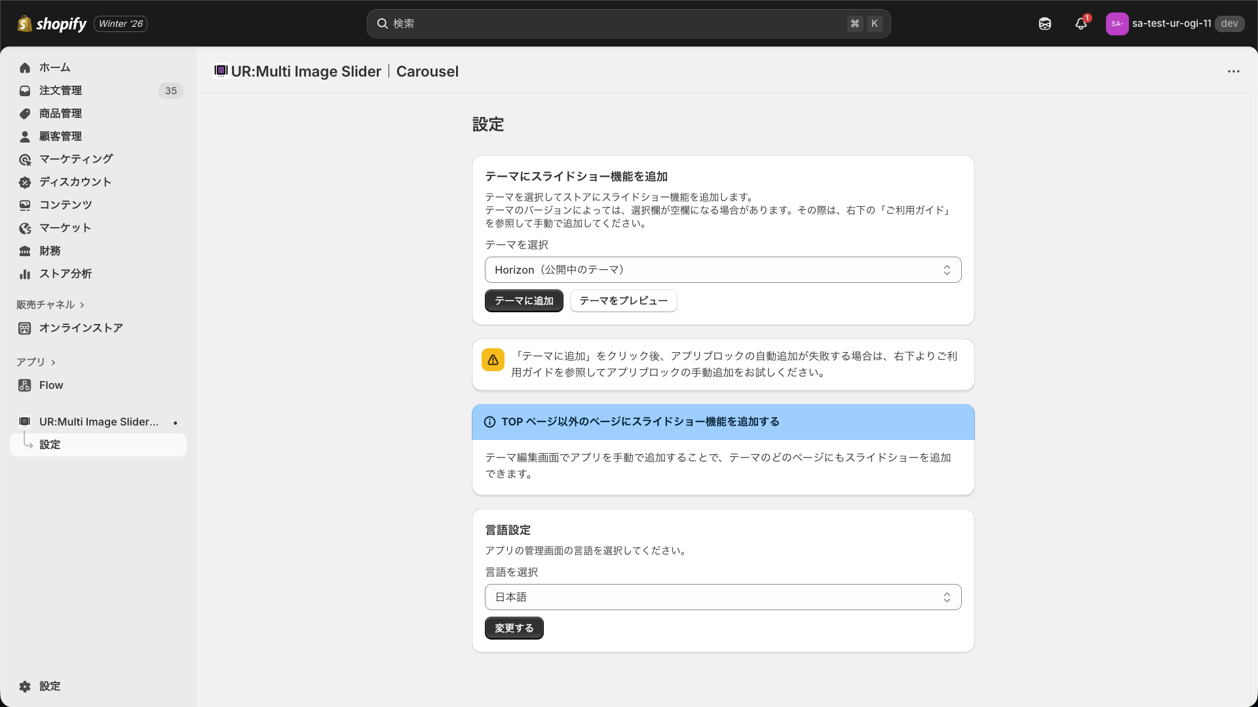Screen dimensions: 1258x707
Task: Go to マーケティング
Action: point(75,159)
